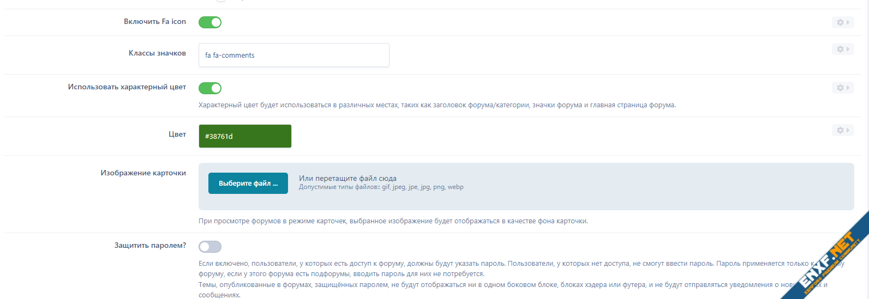Click the Включить Fa icon label

click(155, 22)
